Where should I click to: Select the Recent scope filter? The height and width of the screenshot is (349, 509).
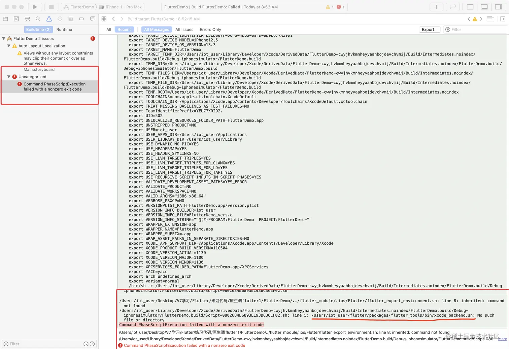(x=124, y=29)
